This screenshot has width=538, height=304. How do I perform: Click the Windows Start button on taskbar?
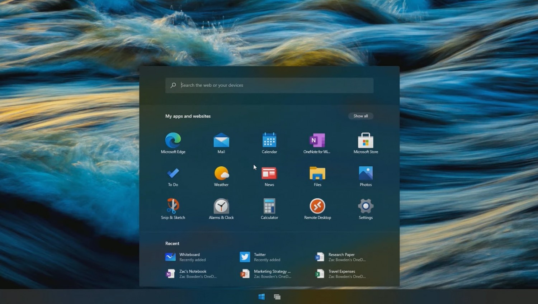click(261, 296)
